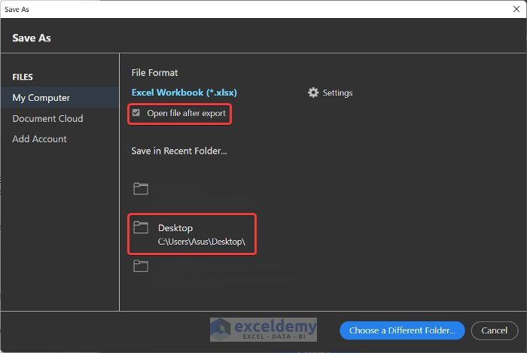Open the Excel Workbook (*.xlsx) format selector
The width and height of the screenshot is (527, 353).
pos(184,93)
